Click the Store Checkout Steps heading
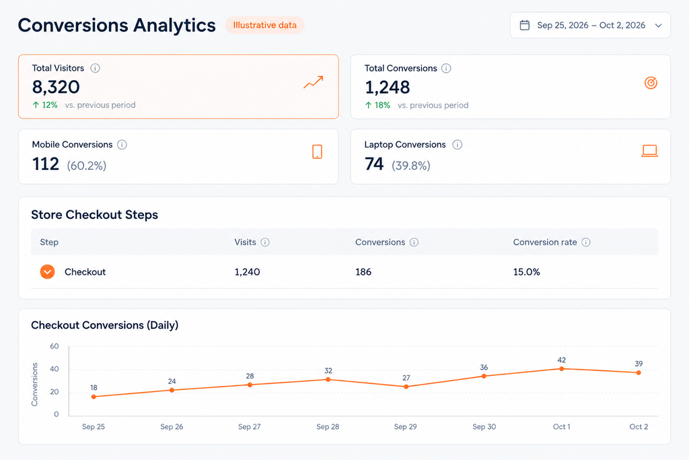This screenshot has width=689, height=460. [x=94, y=215]
